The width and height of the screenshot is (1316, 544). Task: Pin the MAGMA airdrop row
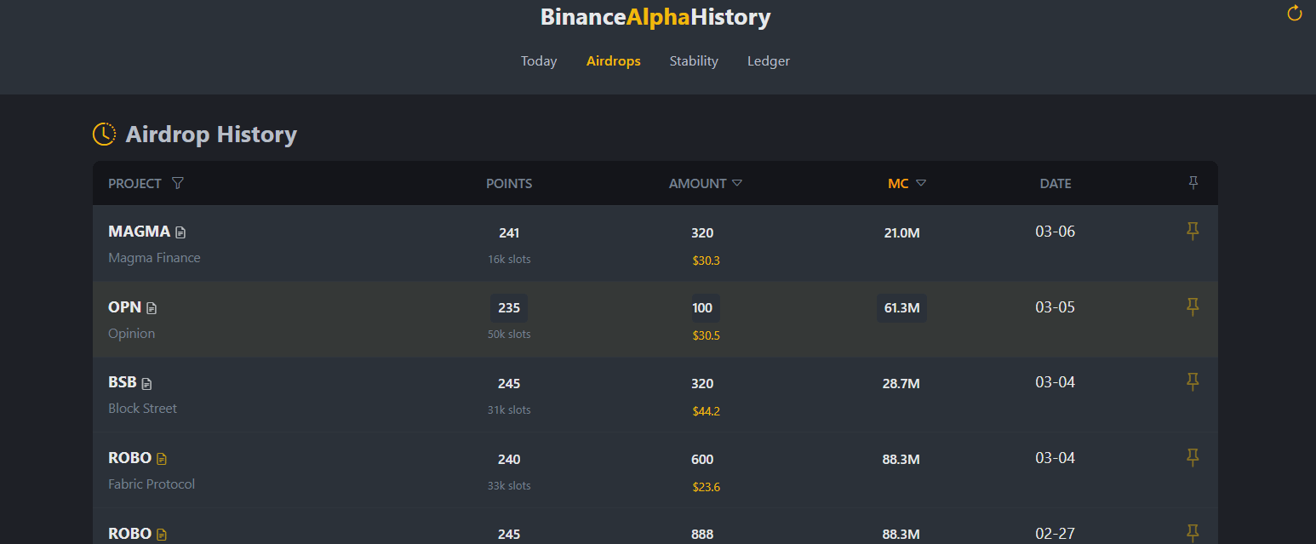point(1193,232)
